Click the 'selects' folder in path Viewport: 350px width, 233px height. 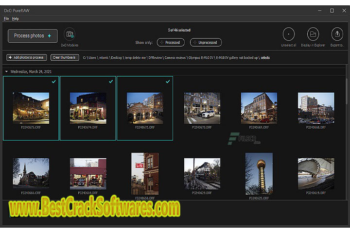coord(265,58)
